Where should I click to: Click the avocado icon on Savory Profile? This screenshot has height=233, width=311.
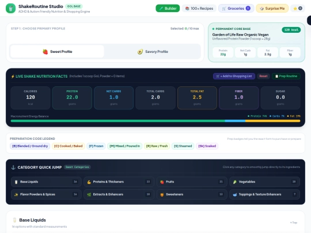(x=140, y=52)
